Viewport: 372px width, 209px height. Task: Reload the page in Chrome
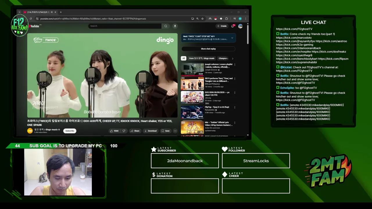point(31,19)
